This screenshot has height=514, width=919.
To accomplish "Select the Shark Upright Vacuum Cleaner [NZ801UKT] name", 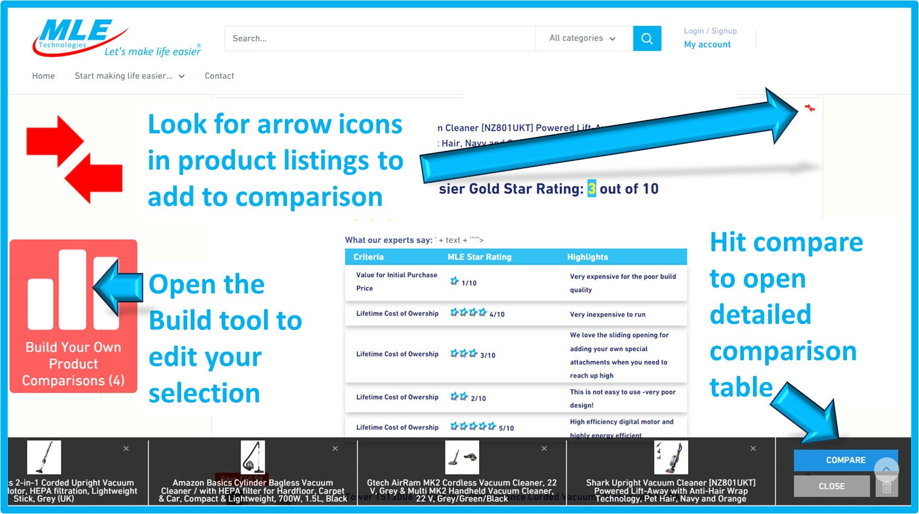I will click(x=671, y=491).
